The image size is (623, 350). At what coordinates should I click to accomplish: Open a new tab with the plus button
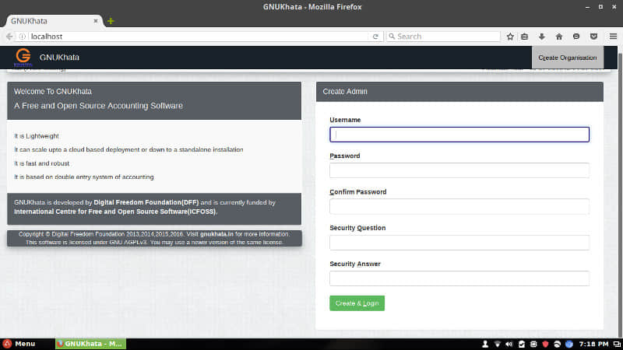111,21
